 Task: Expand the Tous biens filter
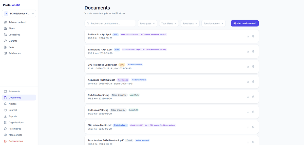point(169,23)
